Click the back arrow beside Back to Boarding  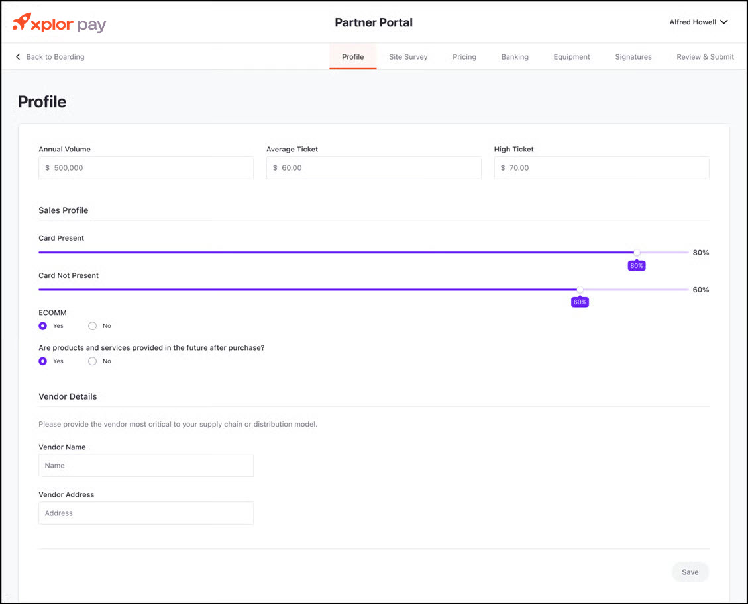tap(18, 57)
